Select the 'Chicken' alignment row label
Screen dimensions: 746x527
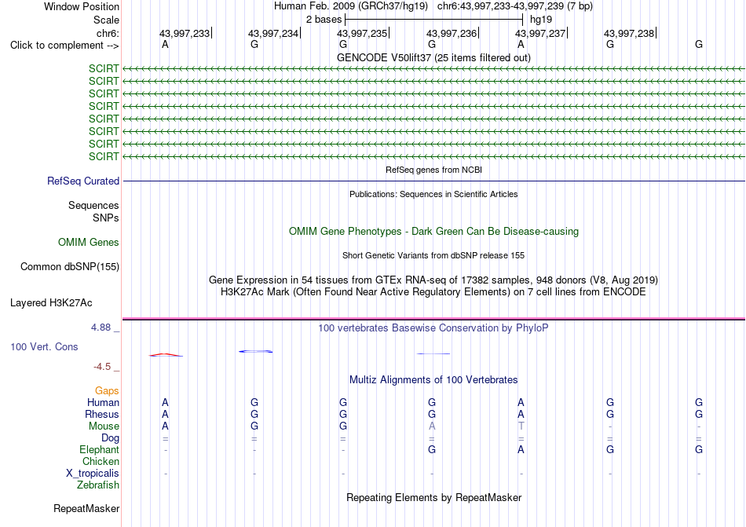101,461
